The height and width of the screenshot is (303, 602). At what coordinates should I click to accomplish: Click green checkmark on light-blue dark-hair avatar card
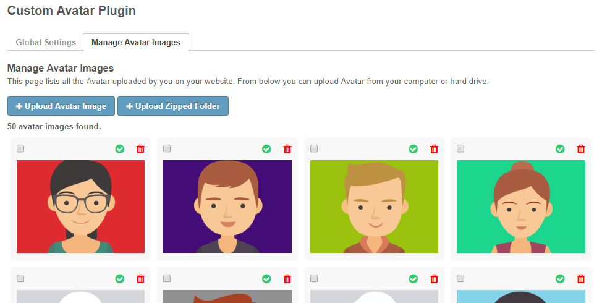(560, 279)
